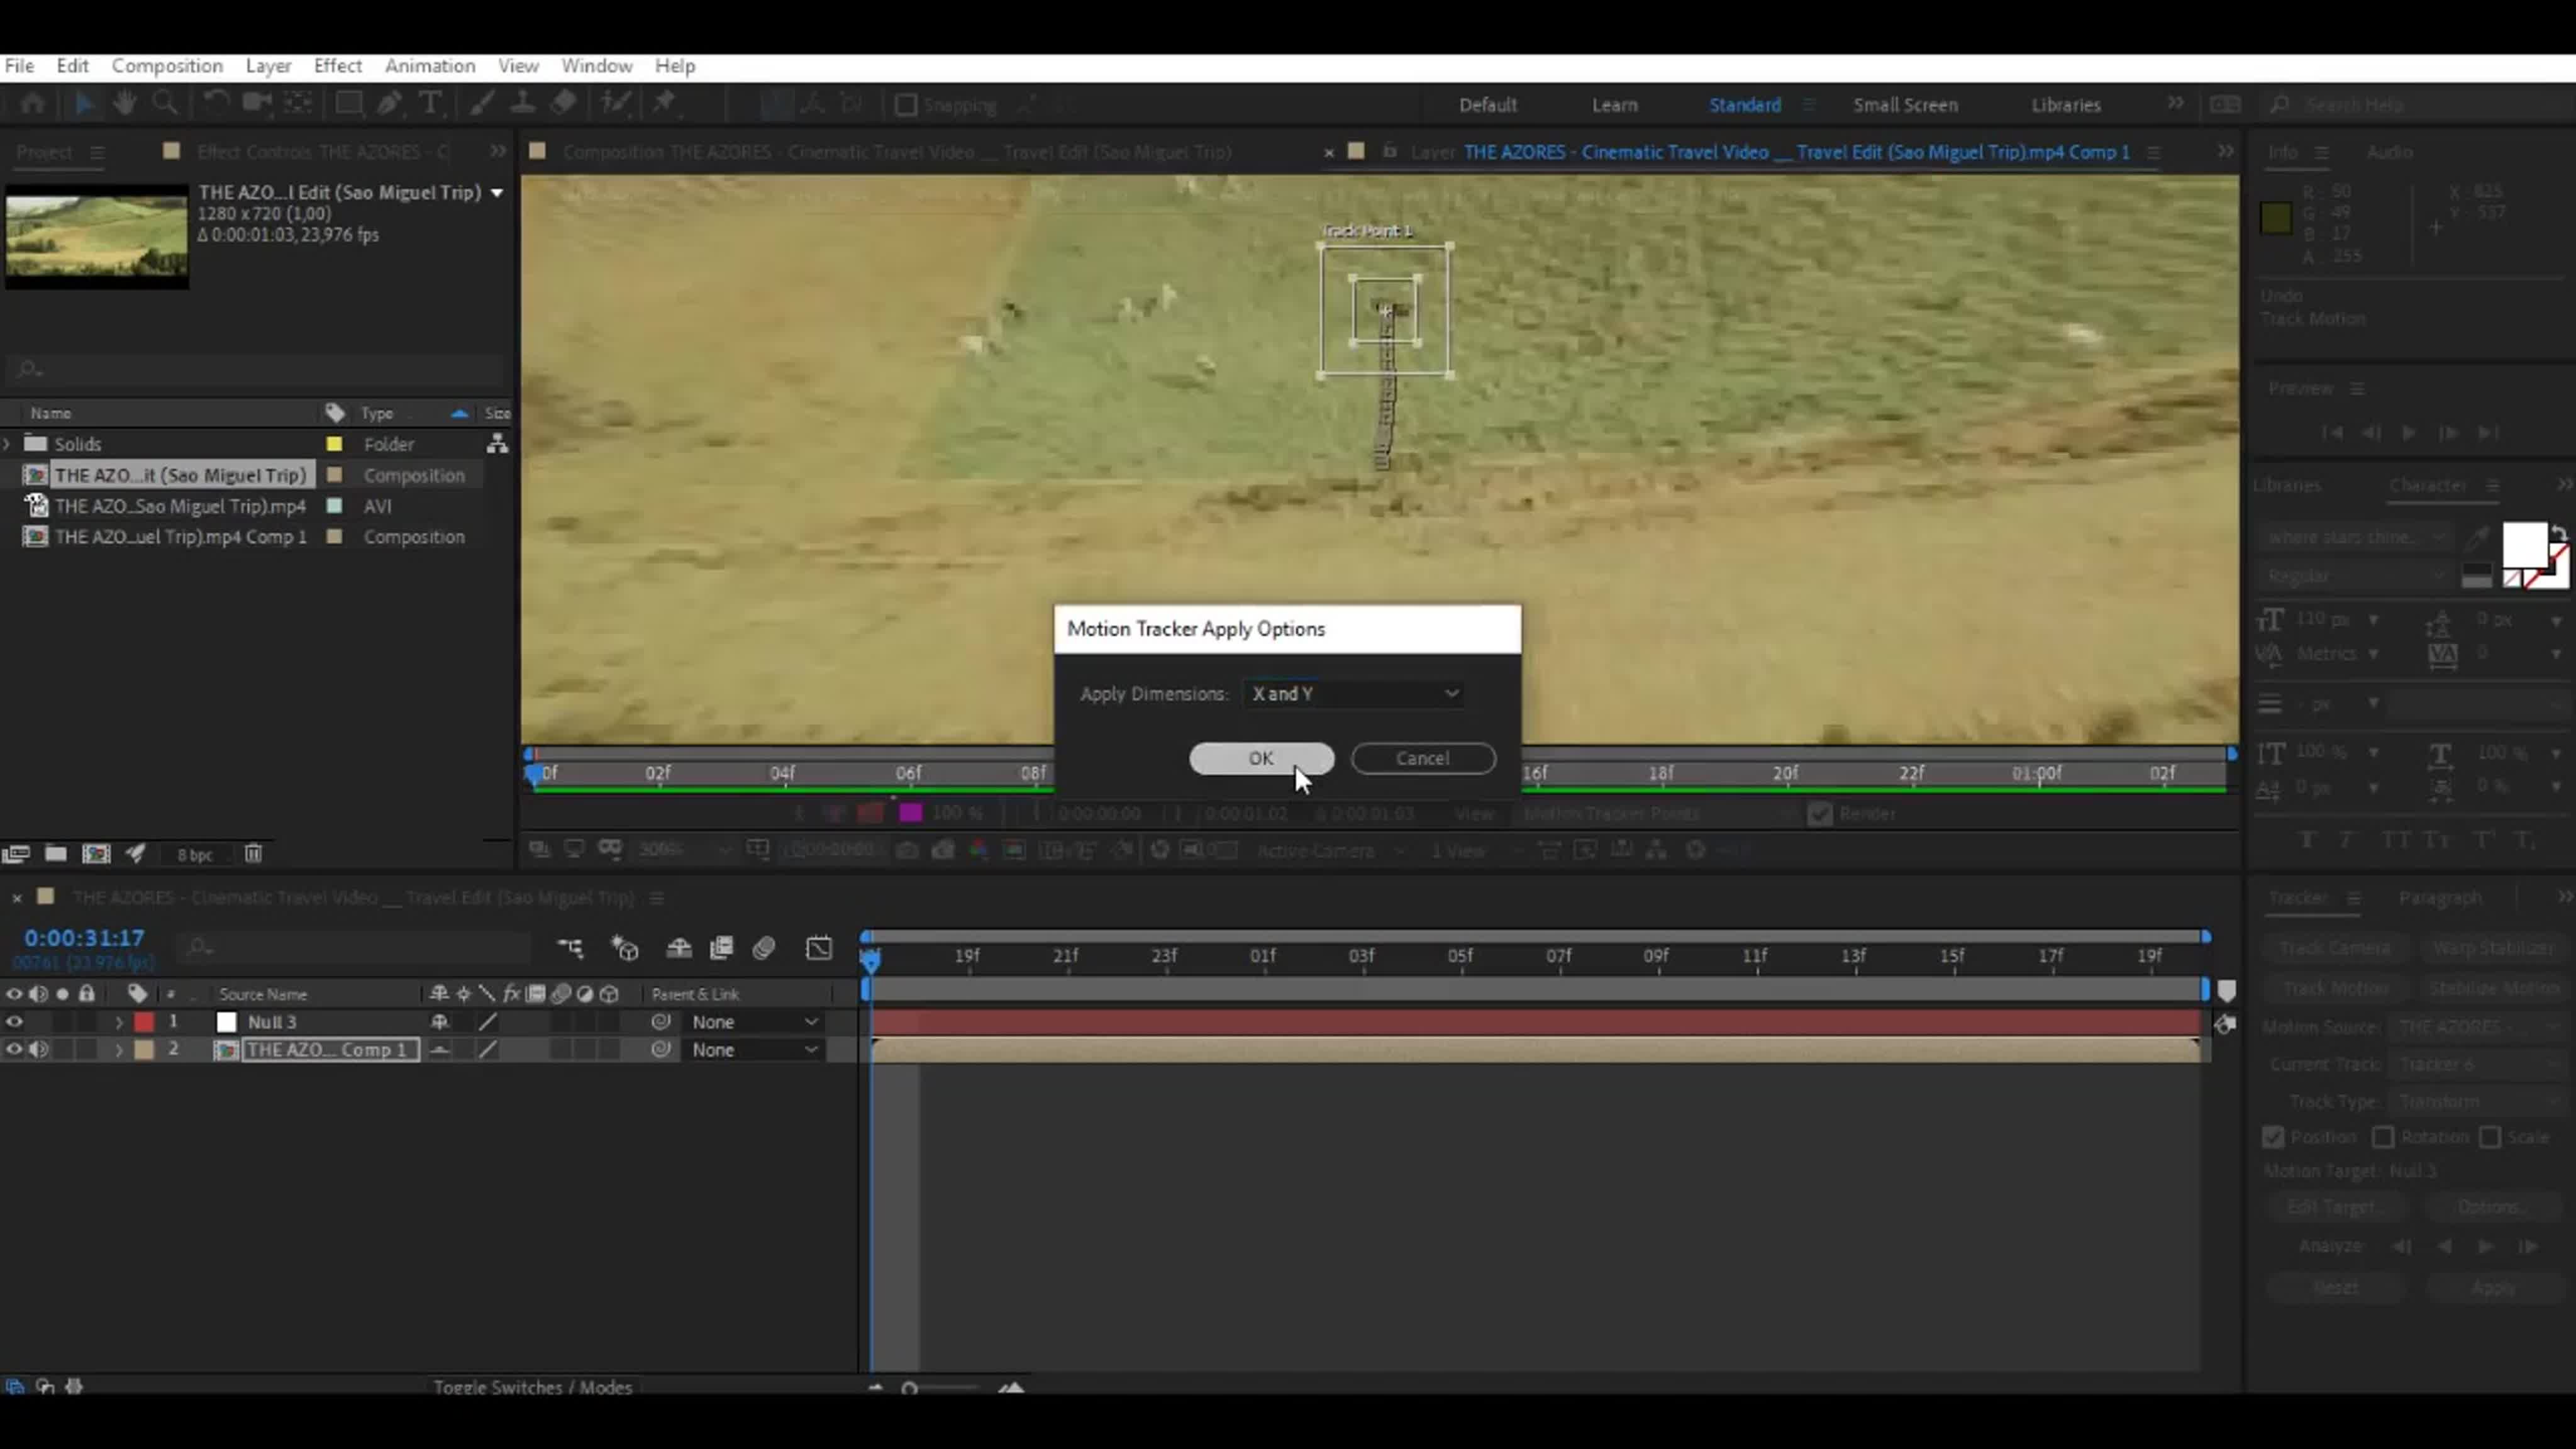2576x1449 pixels.
Task: Open the Parent dropdown for Null 3
Action: 754,1022
